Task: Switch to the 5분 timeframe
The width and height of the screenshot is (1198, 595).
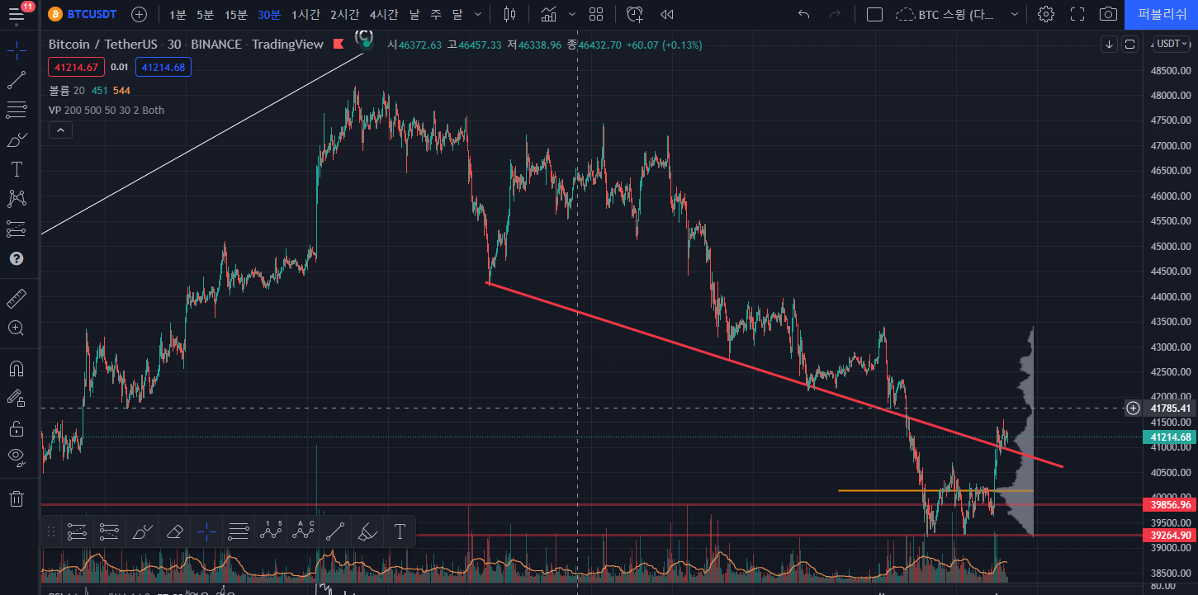Action: tap(205, 14)
